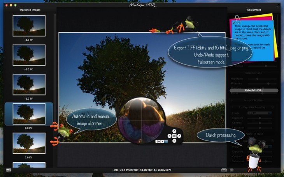Nudge image left with alignment arrow
284x177 pixels.
[x=169, y=136]
